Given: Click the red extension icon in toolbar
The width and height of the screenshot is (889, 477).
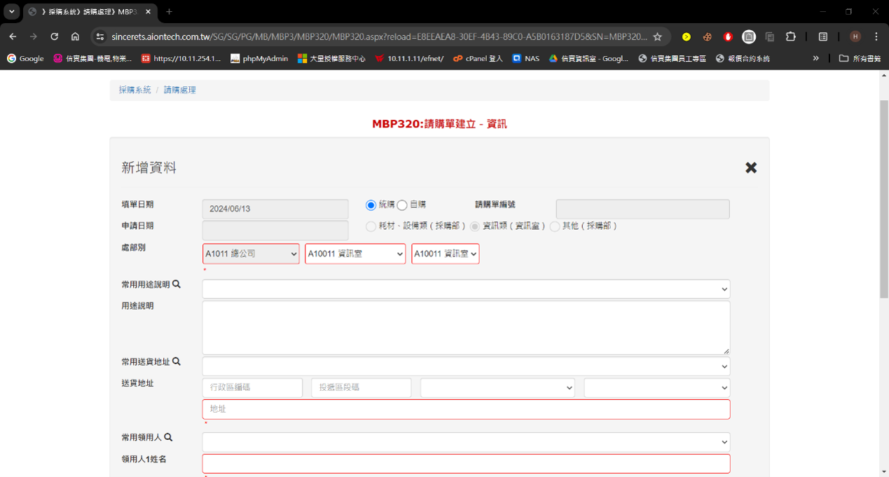Looking at the screenshot, I should [728, 36].
